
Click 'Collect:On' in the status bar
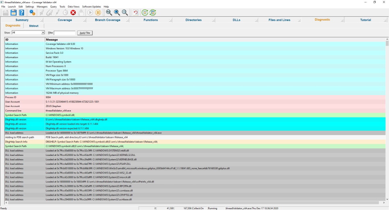(198, 208)
